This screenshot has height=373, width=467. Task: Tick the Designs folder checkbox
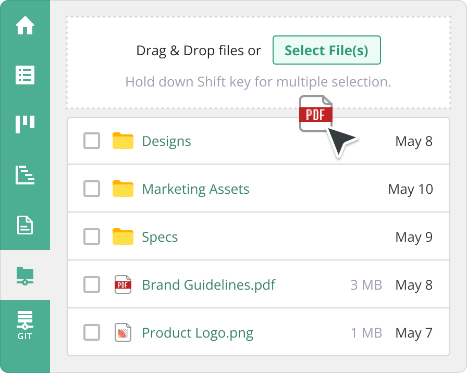pos(92,141)
